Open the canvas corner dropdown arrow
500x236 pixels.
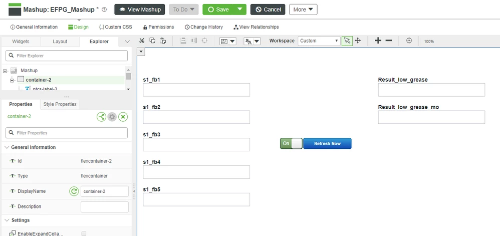tap(141, 51)
